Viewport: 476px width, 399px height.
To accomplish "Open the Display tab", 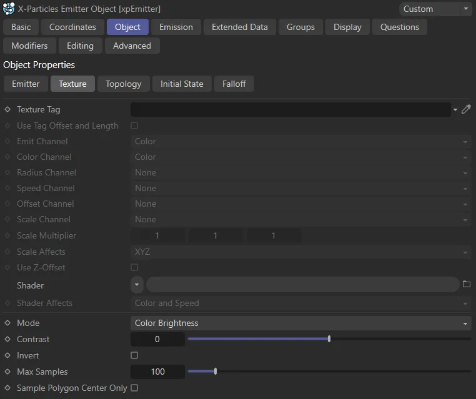I will click(347, 27).
